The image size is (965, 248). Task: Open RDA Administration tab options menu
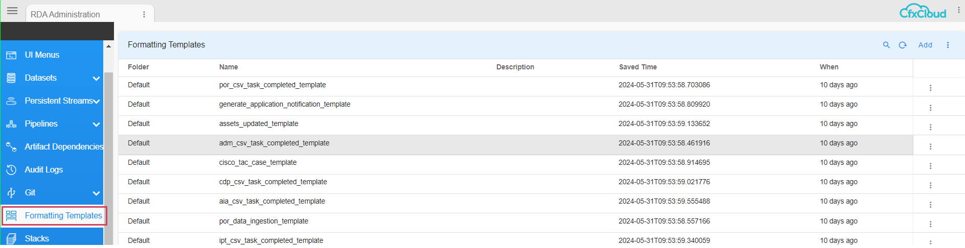tap(144, 14)
